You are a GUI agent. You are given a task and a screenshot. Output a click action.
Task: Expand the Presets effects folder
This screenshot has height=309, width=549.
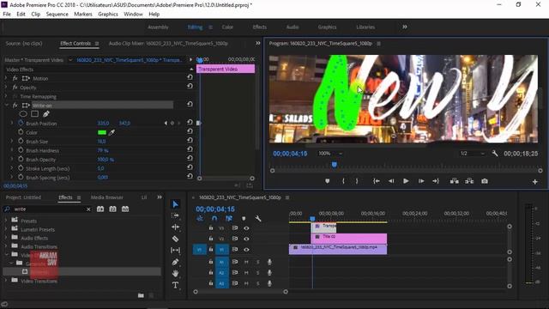tap(6, 221)
